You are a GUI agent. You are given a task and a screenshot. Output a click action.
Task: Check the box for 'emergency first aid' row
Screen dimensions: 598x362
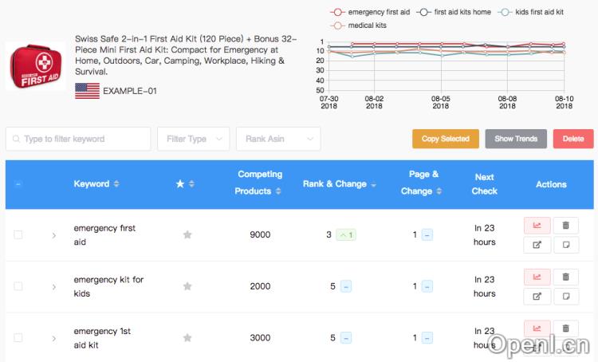pos(18,234)
